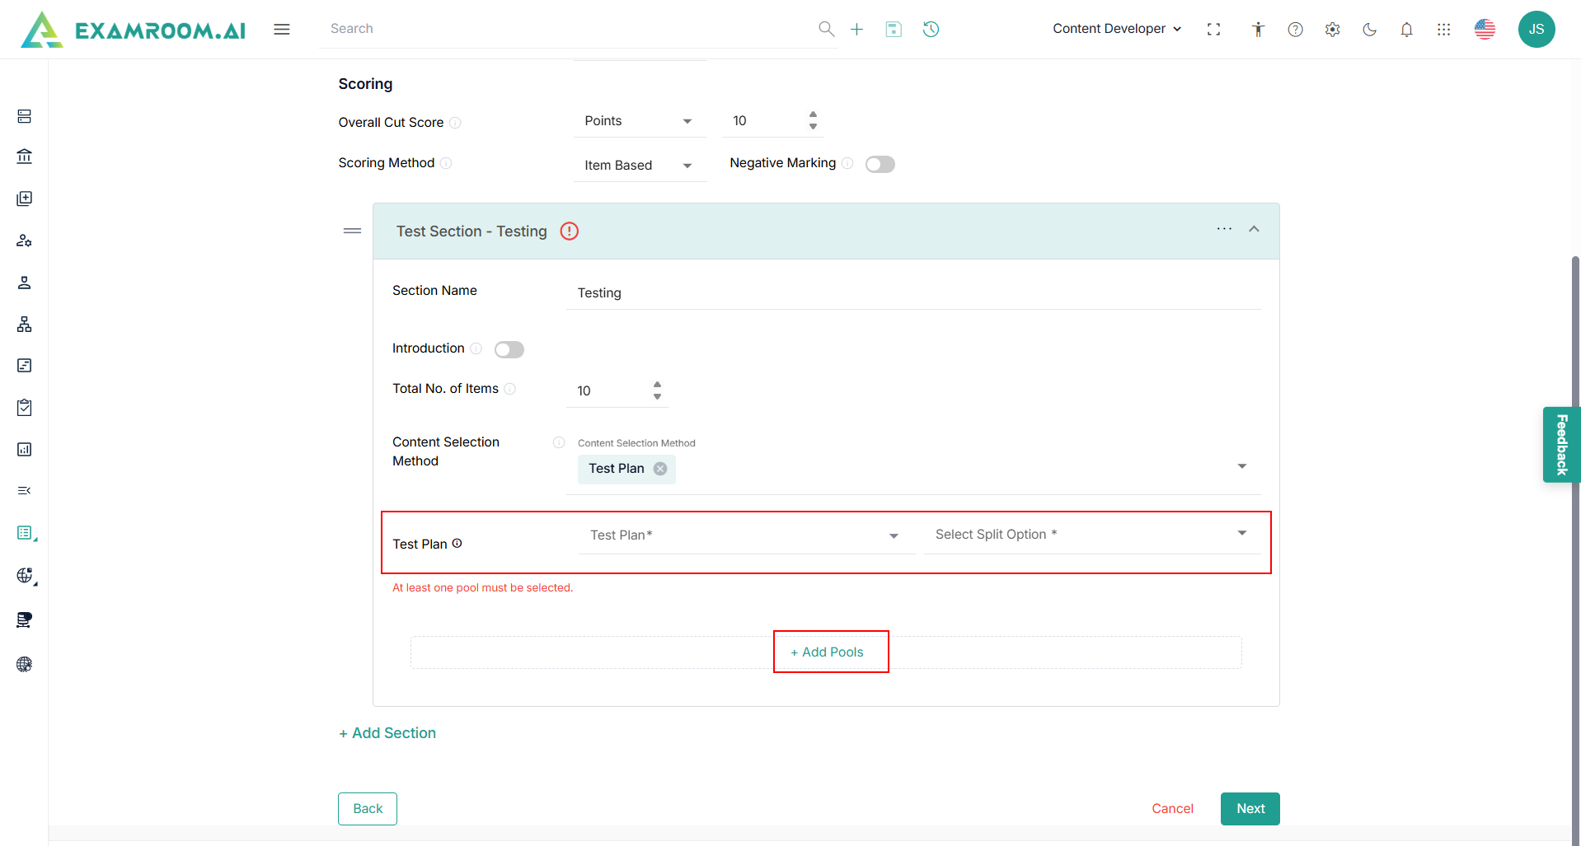Open the apps grid icon
This screenshot has width=1581, height=846.
(1443, 30)
